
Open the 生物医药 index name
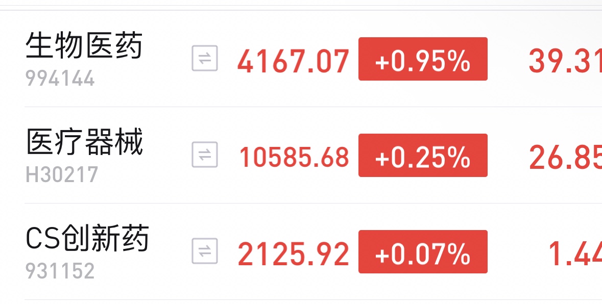point(84,45)
